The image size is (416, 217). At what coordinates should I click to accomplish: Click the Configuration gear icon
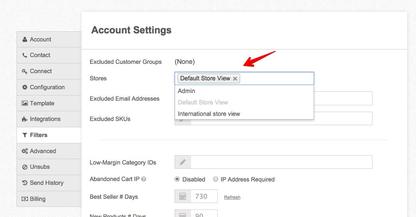[x=25, y=87]
